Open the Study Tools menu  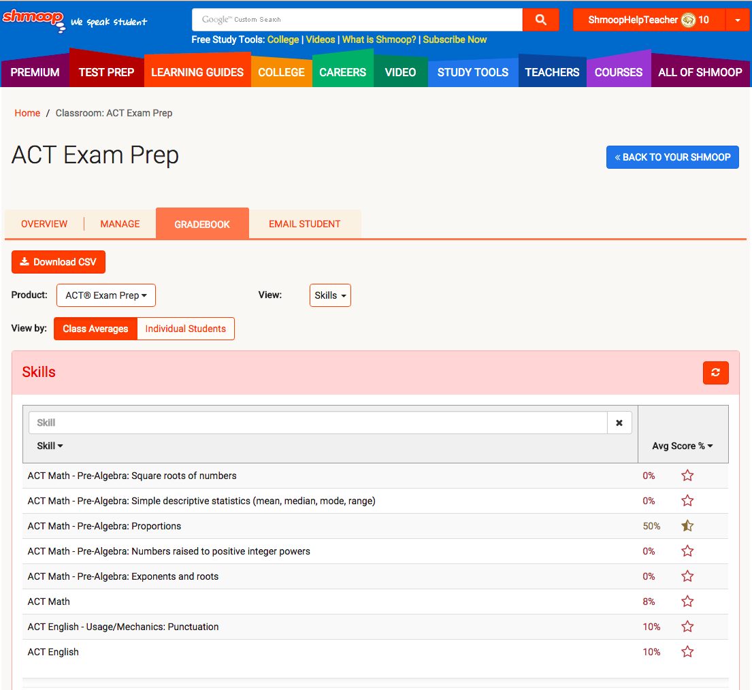coord(473,72)
